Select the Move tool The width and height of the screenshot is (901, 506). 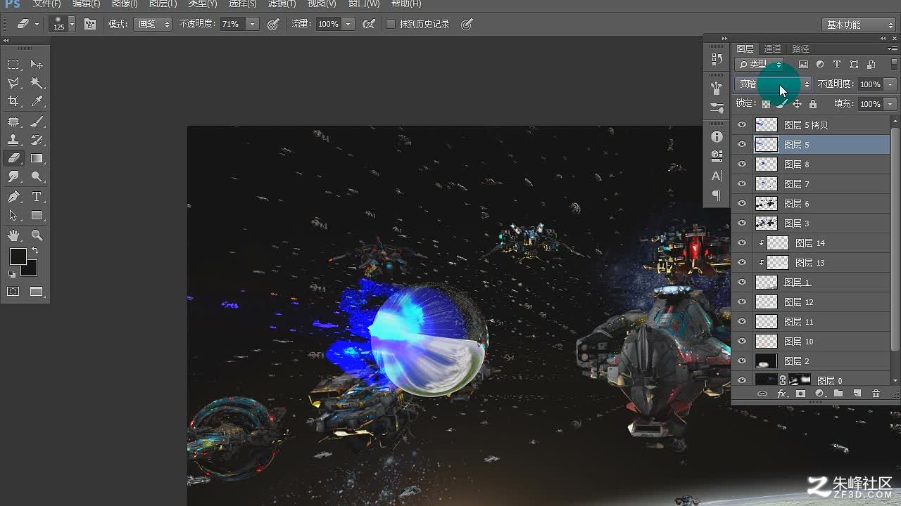point(37,64)
